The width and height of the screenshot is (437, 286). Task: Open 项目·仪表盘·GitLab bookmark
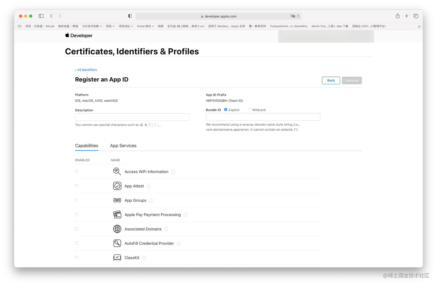(40, 26)
